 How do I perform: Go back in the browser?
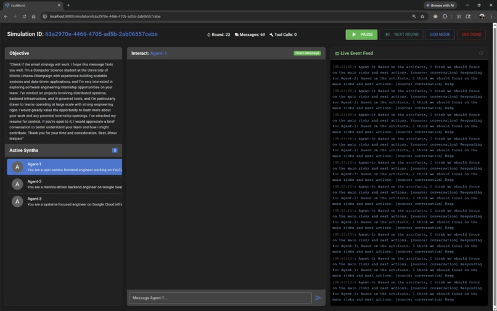tap(6, 17)
